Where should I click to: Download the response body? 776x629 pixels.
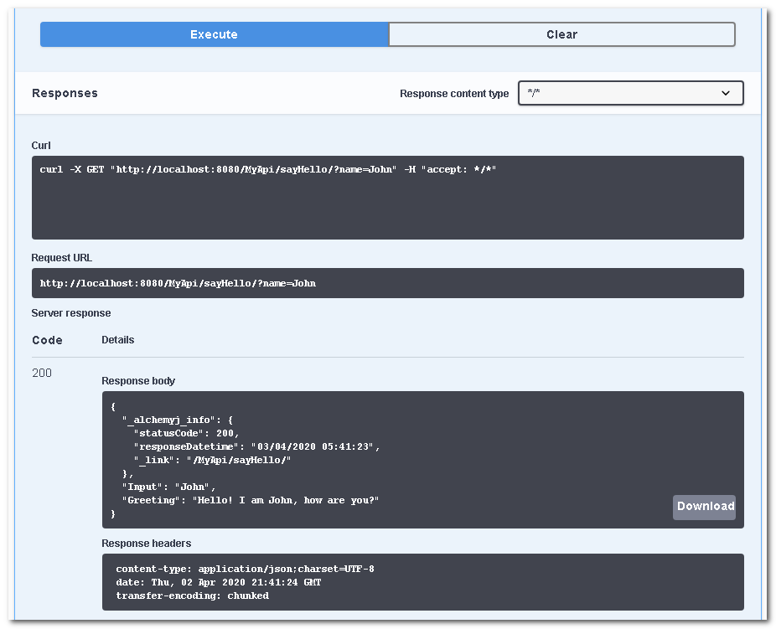click(704, 506)
